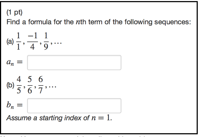The width and height of the screenshot is (201, 137).
Task: Click the fraction 1 over 9
Action: (46, 41)
